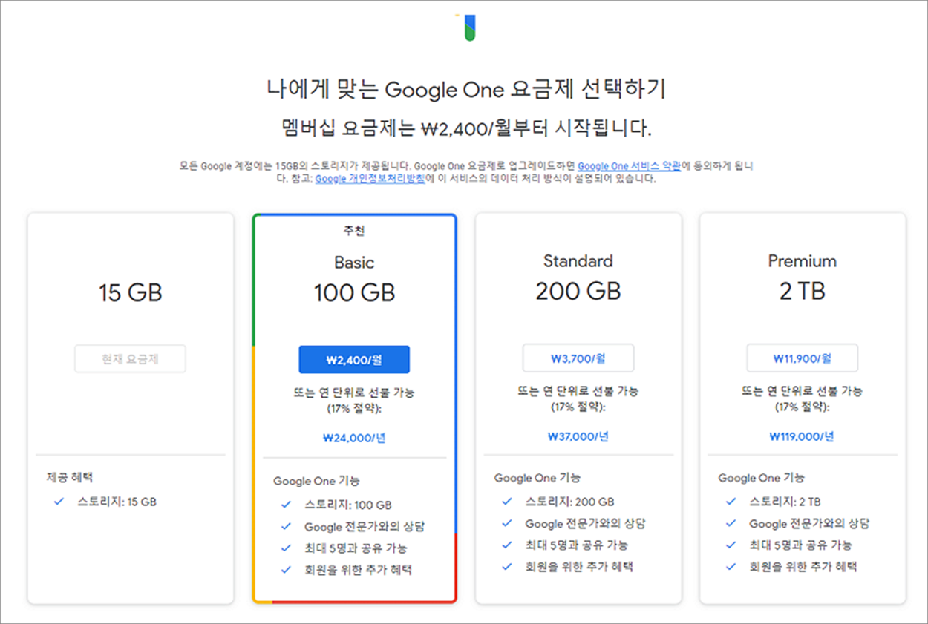Choose the ₩3,700/월 Standard plan button
The image size is (928, 624).
tap(578, 358)
